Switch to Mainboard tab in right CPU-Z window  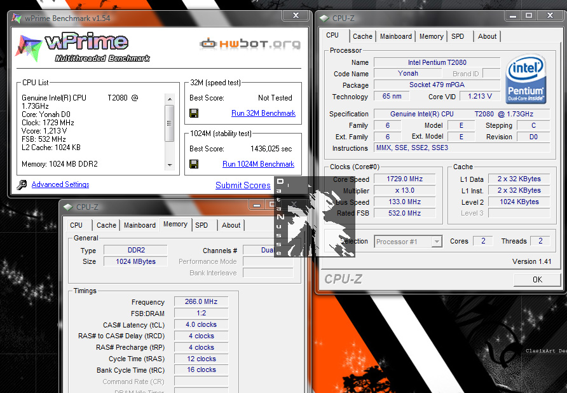[x=395, y=36]
